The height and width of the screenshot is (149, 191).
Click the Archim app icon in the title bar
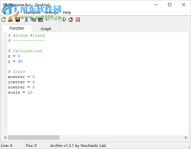[x=5, y=5]
